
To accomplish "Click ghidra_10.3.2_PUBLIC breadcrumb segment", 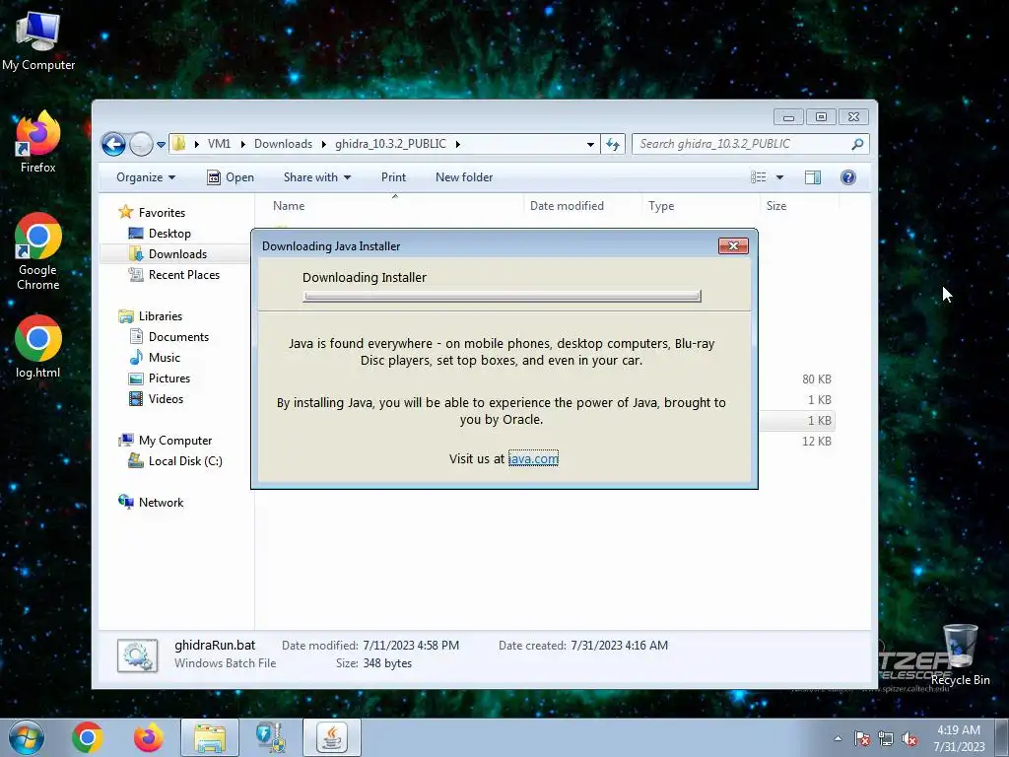I will point(390,144).
